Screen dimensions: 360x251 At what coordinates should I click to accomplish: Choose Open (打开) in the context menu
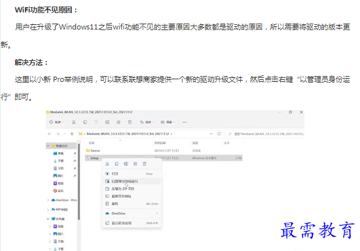click(x=132, y=174)
